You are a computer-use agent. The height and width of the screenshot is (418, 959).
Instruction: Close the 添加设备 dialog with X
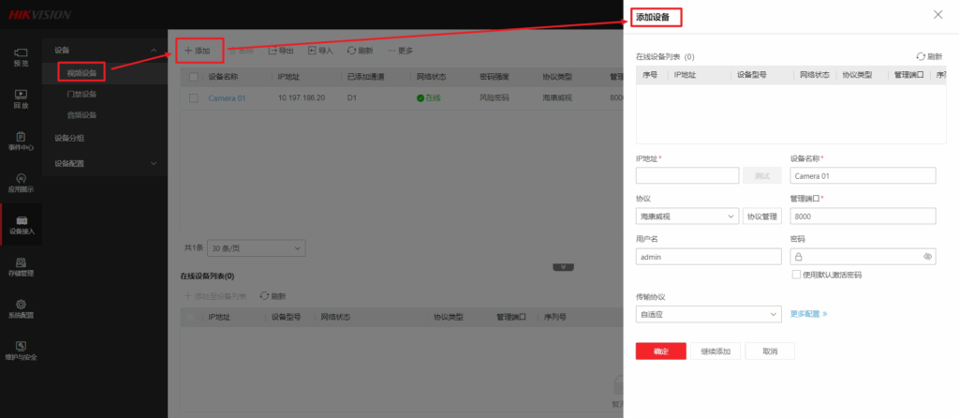pos(937,15)
